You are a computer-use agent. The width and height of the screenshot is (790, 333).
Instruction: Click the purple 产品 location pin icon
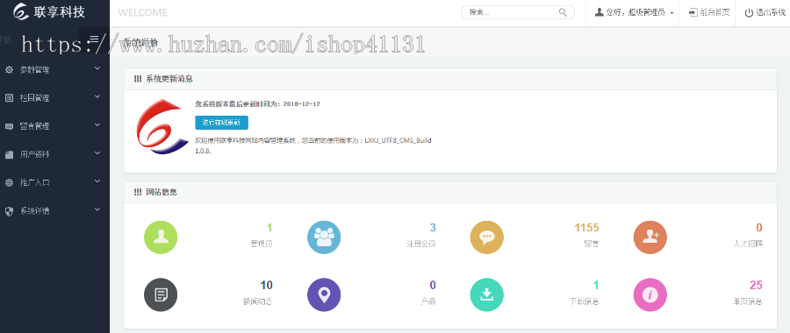[324, 294]
